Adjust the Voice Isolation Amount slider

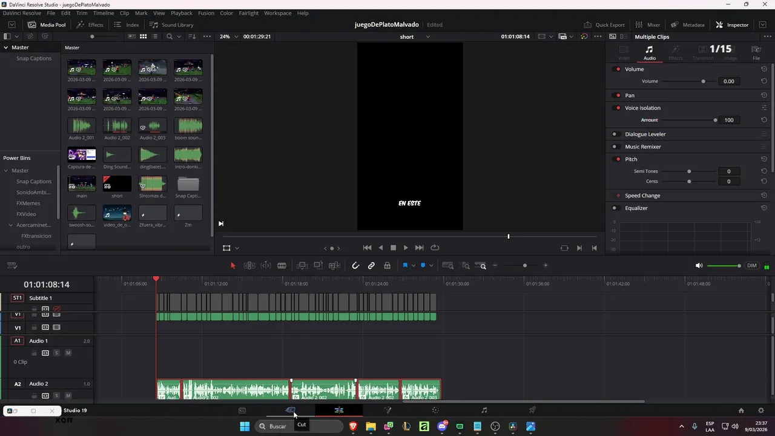point(690,120)
